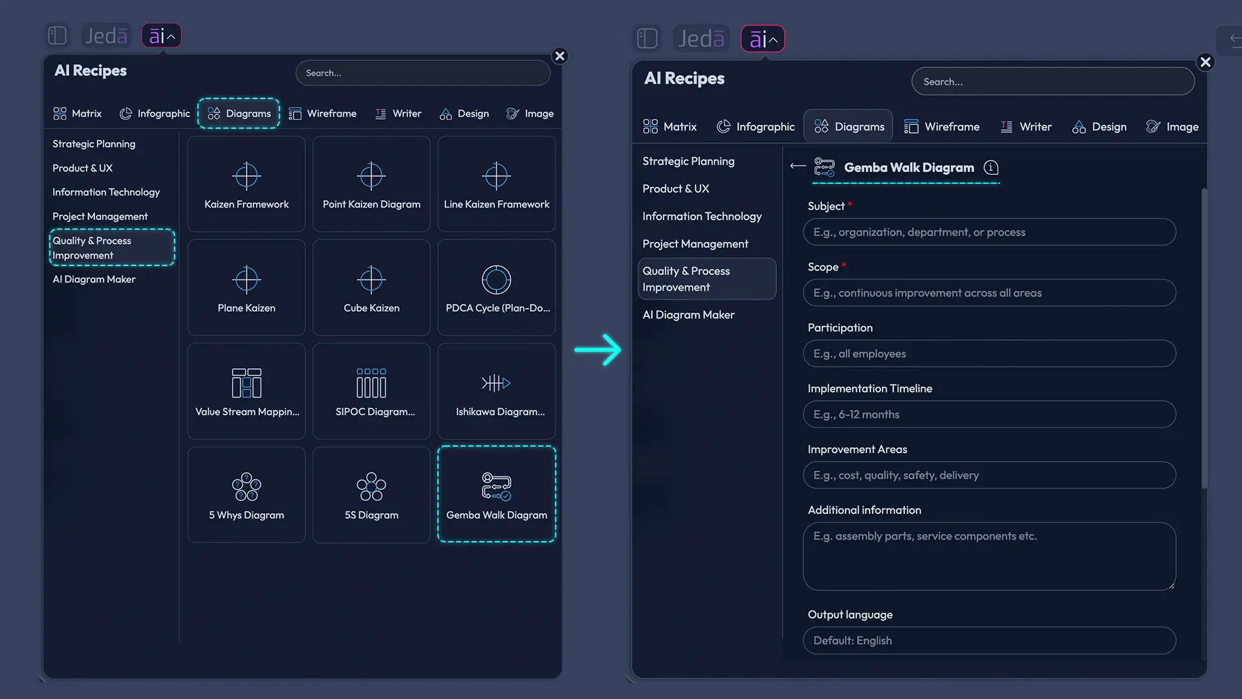This screenshot has width=1242, height=699.
Task: Collapse the ai menu in left window
Action: [x=162, y=36]
